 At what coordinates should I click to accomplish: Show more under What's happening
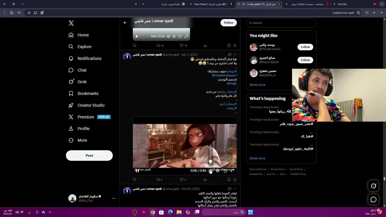click(258, 158)
